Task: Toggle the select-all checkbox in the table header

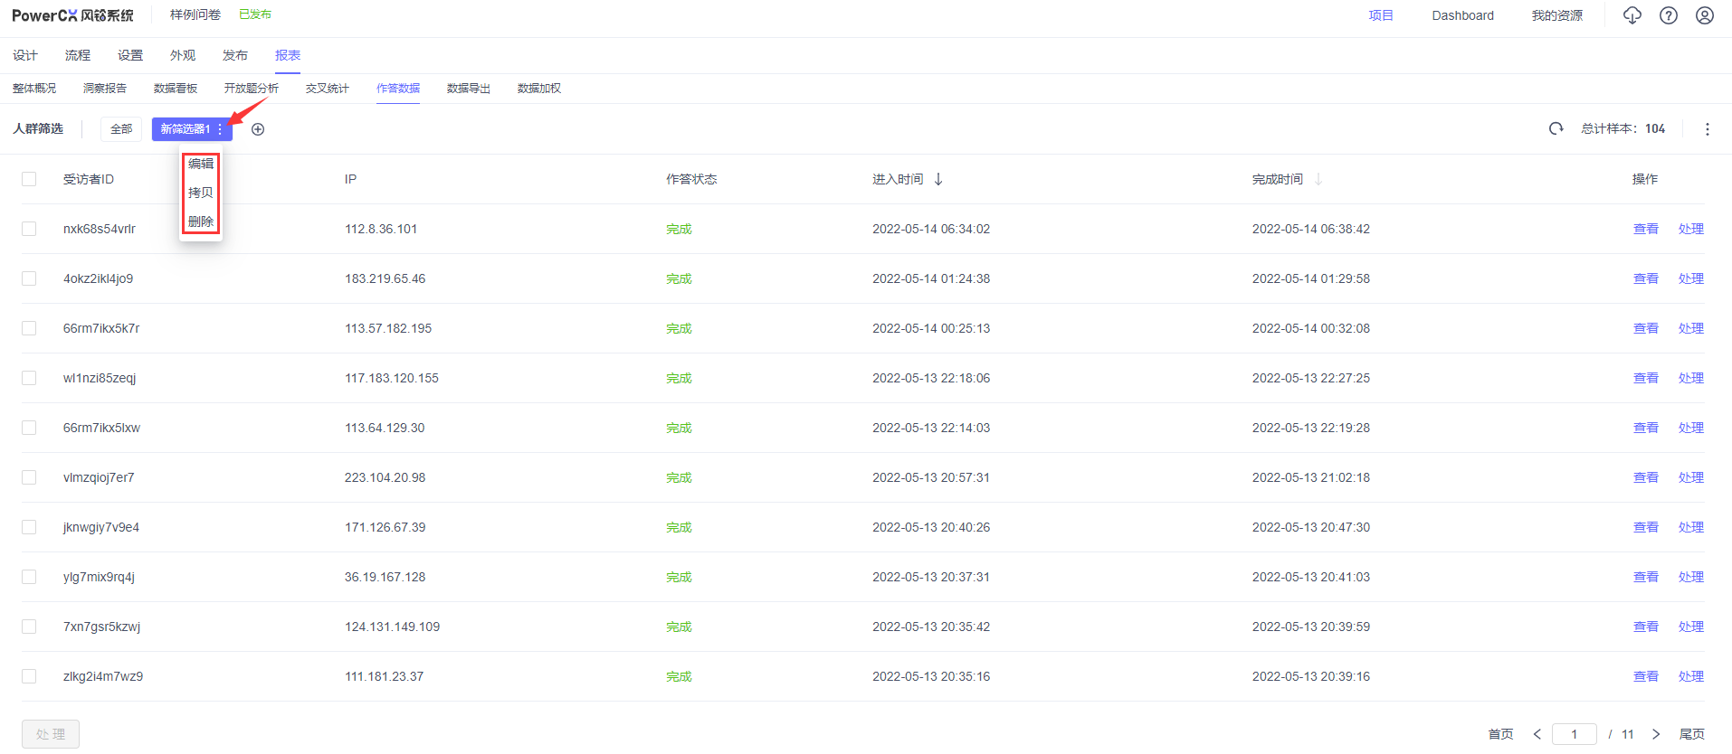Action: [29, 179]
